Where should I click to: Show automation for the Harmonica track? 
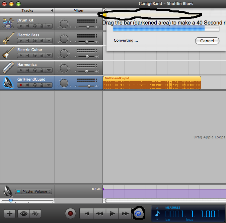tap(49, 70)
